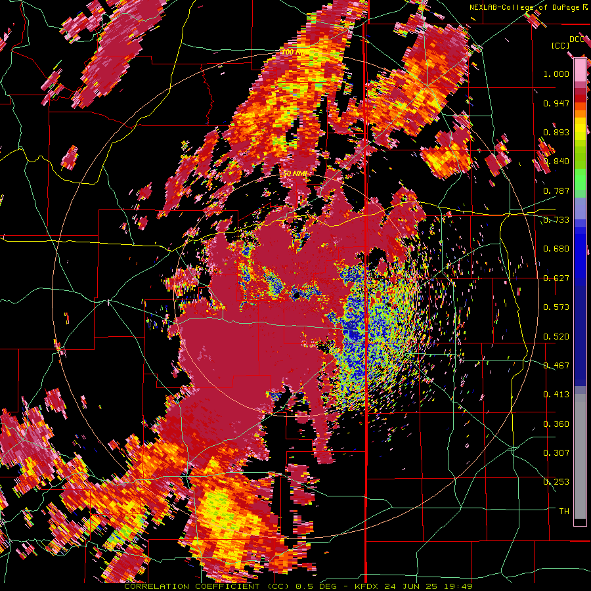
Task: Click the 0.893 legend value
Action: [556, 132]
